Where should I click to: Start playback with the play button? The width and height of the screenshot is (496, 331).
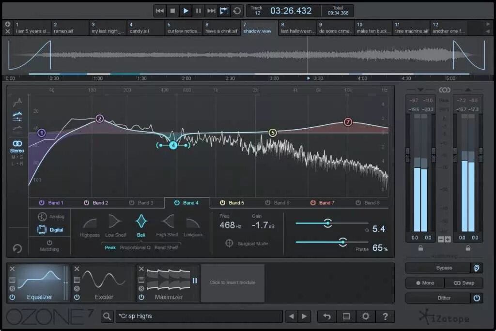point(186,11)
